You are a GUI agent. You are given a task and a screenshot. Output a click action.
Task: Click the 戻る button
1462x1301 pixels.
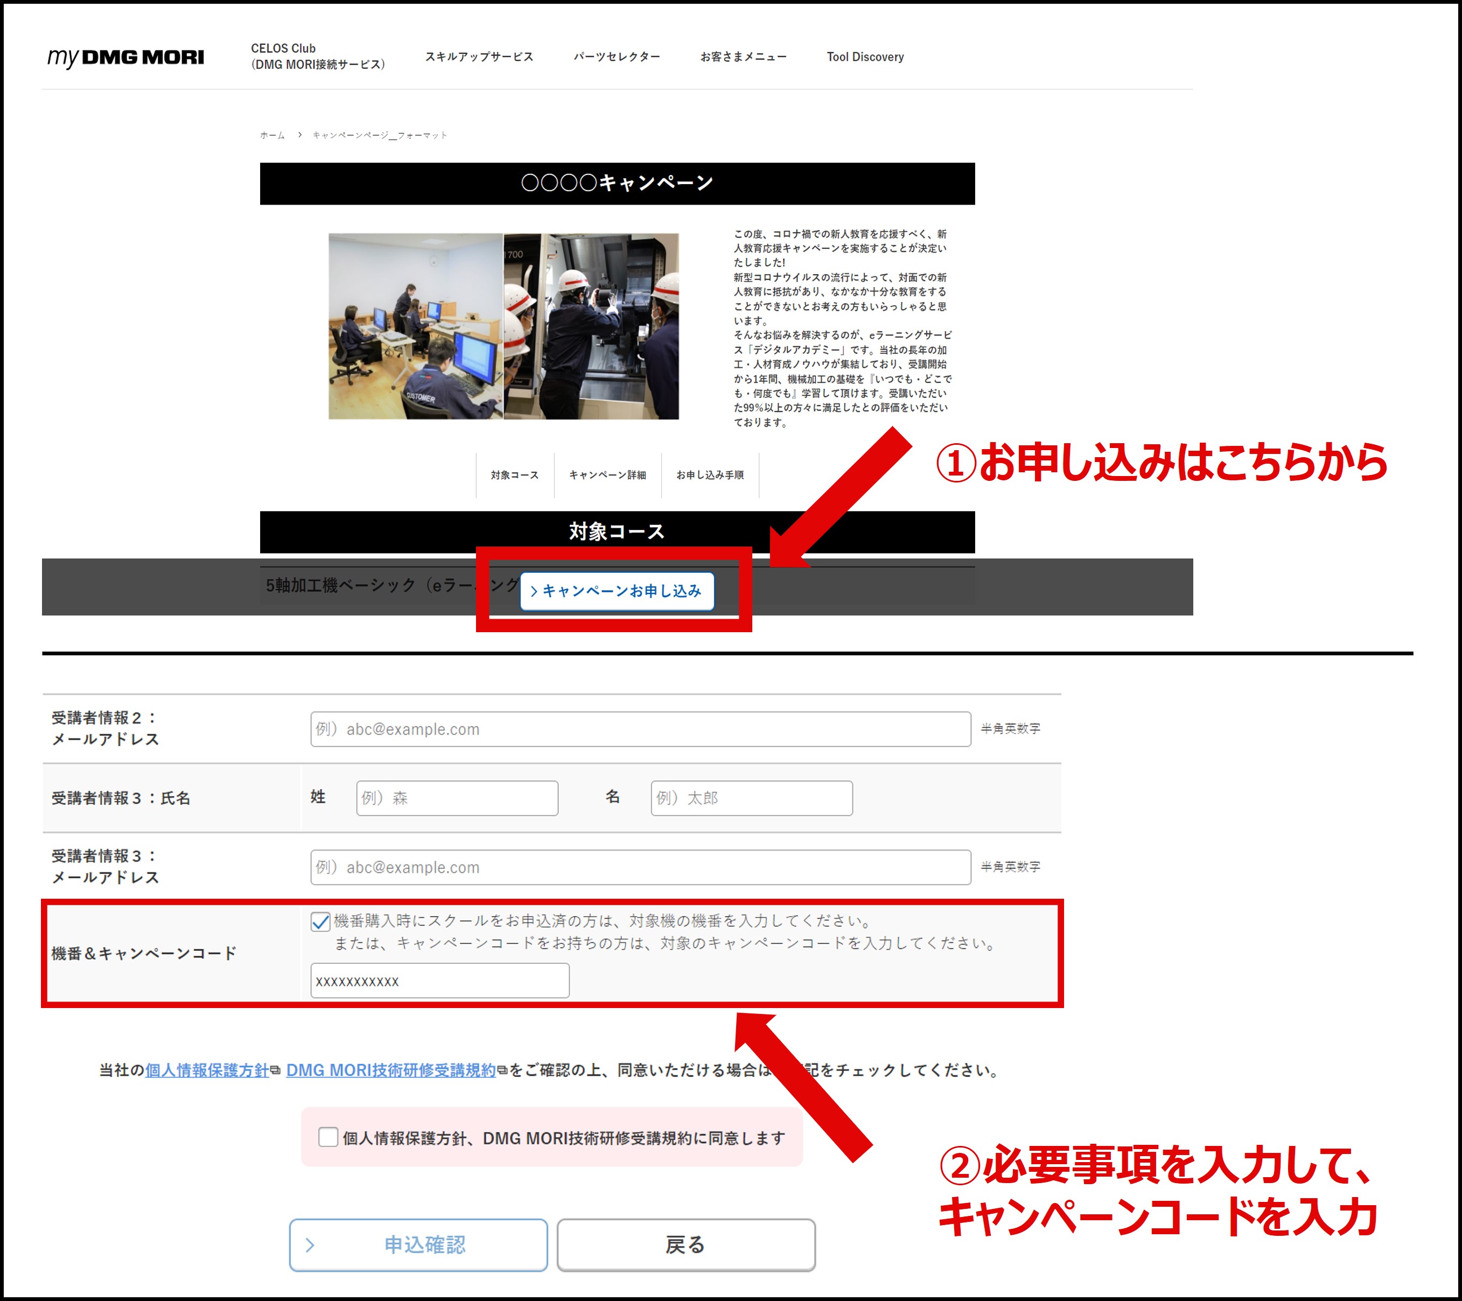coord(686,1245)
